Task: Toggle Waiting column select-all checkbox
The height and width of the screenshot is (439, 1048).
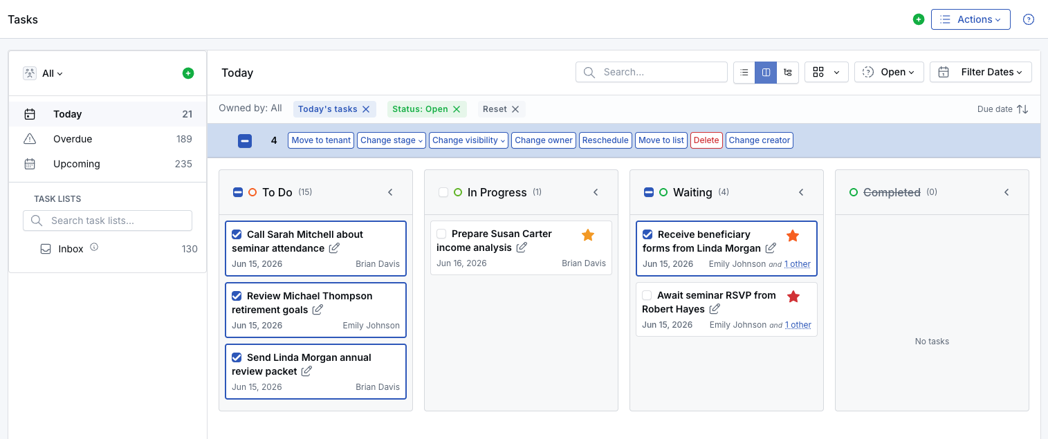Action: pyautogui.click(x=649, y=192)
